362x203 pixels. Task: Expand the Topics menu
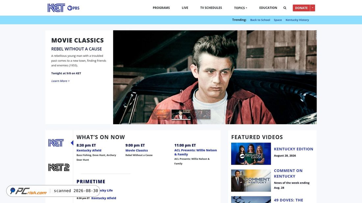pyautogui.click(x=240, y=8)
